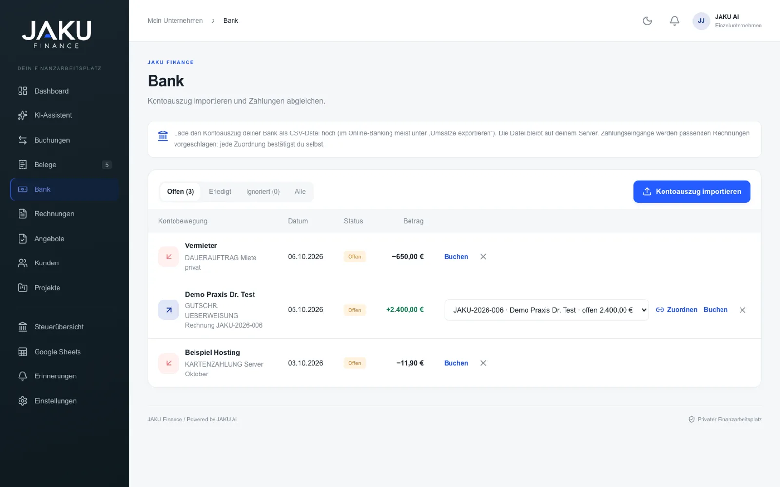The image size is (780, 487).
Task: Open the JJ user avatar
Action: 701,21
